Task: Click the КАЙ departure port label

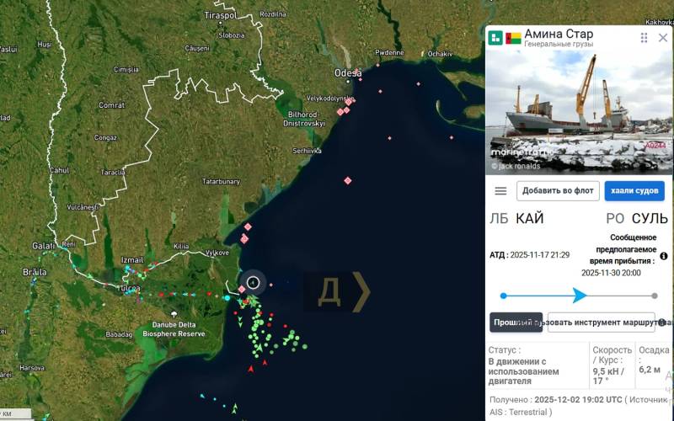Action: pos(530,218)
